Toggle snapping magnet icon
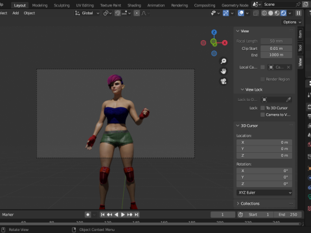311x233 pixels. (x=117, y=13)
